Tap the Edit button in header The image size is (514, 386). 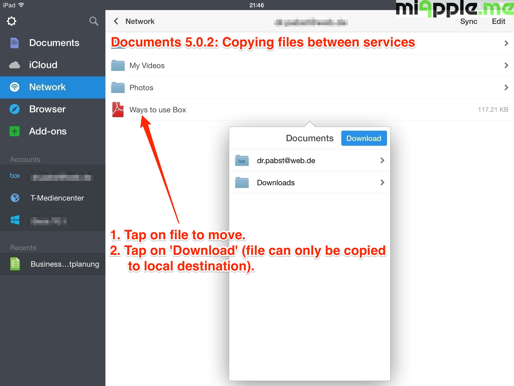[498, 22]
